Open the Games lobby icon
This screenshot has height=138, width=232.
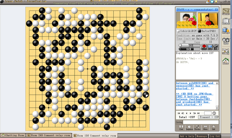(226, 12)
